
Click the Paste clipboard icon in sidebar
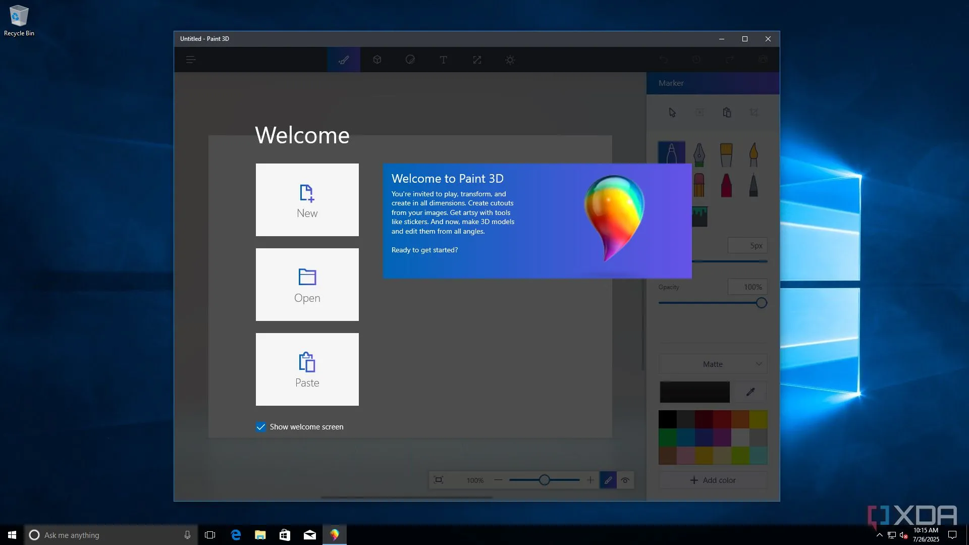click(x=727, y=112)
